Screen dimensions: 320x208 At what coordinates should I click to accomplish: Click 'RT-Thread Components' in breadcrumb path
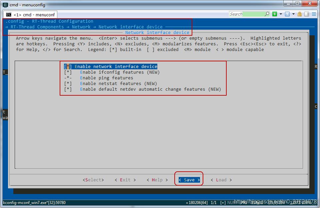click(37, 27)
